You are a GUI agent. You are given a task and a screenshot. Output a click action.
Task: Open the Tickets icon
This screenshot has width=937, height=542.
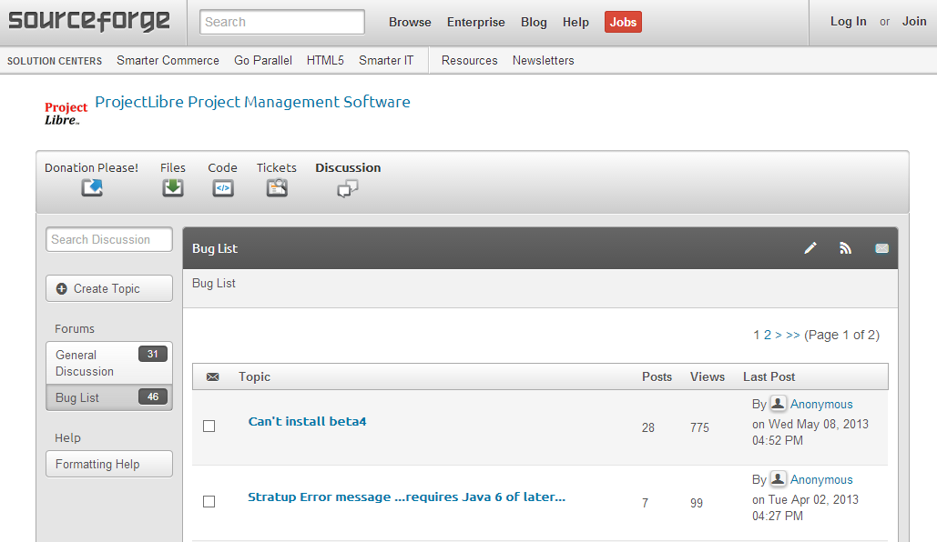[277, 188]
